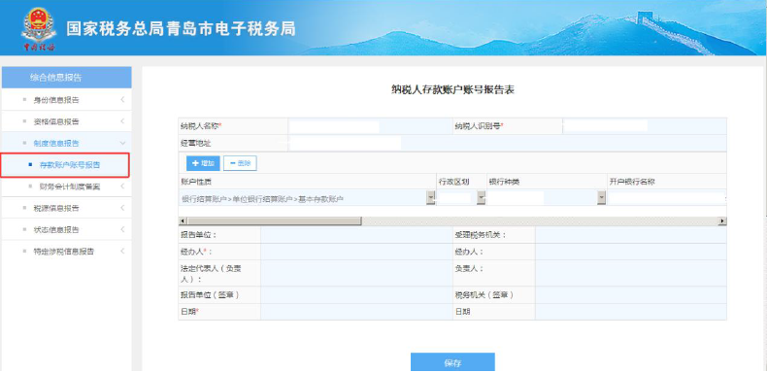The height and width of the screenshot is (373, 768).
Task: Click the tax authority 日期 field
Action: pyautogui.click(x=631, y=312)
